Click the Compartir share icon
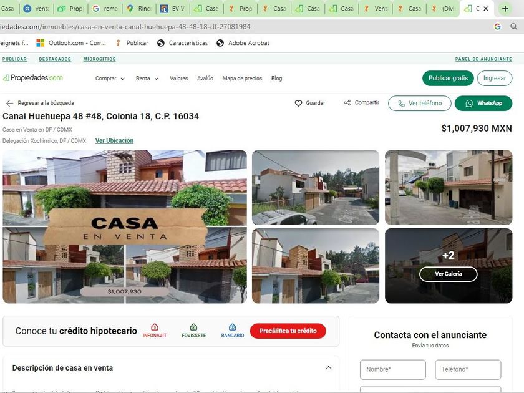Viewport: 524px width, 393px height. (x=347, y=102)
